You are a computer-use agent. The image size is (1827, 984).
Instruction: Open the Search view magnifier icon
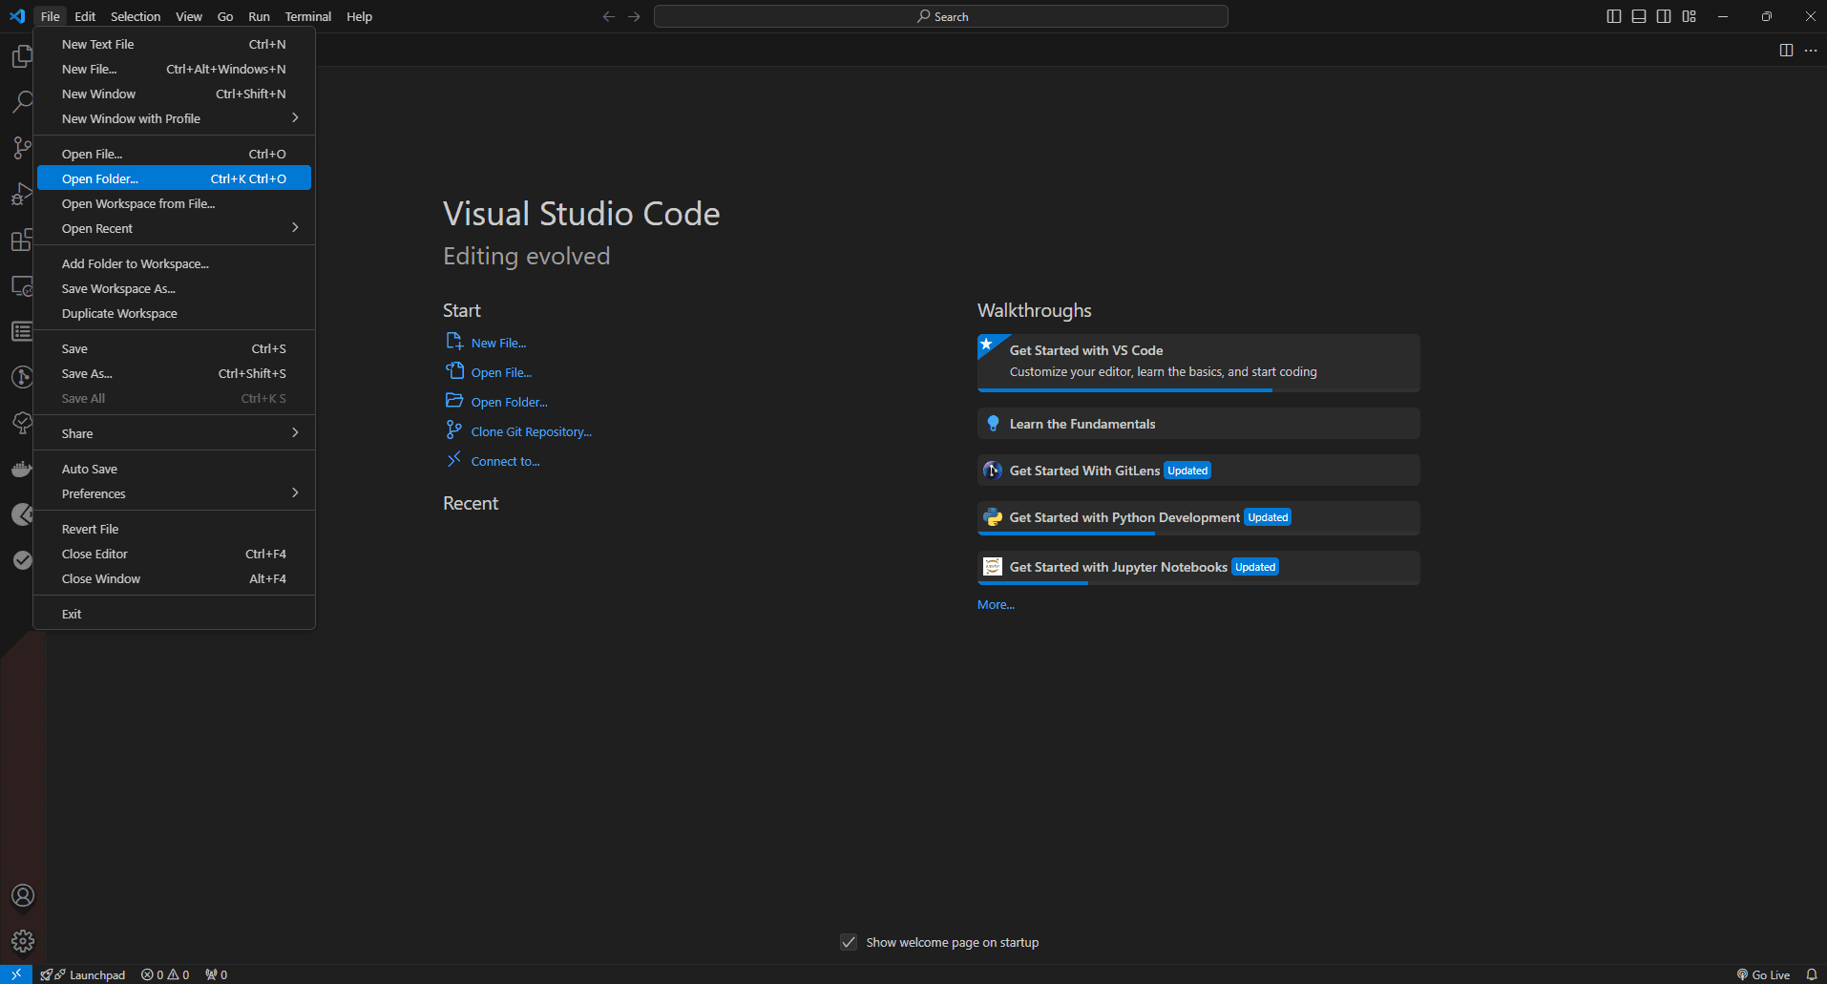[x=22, y=102]
